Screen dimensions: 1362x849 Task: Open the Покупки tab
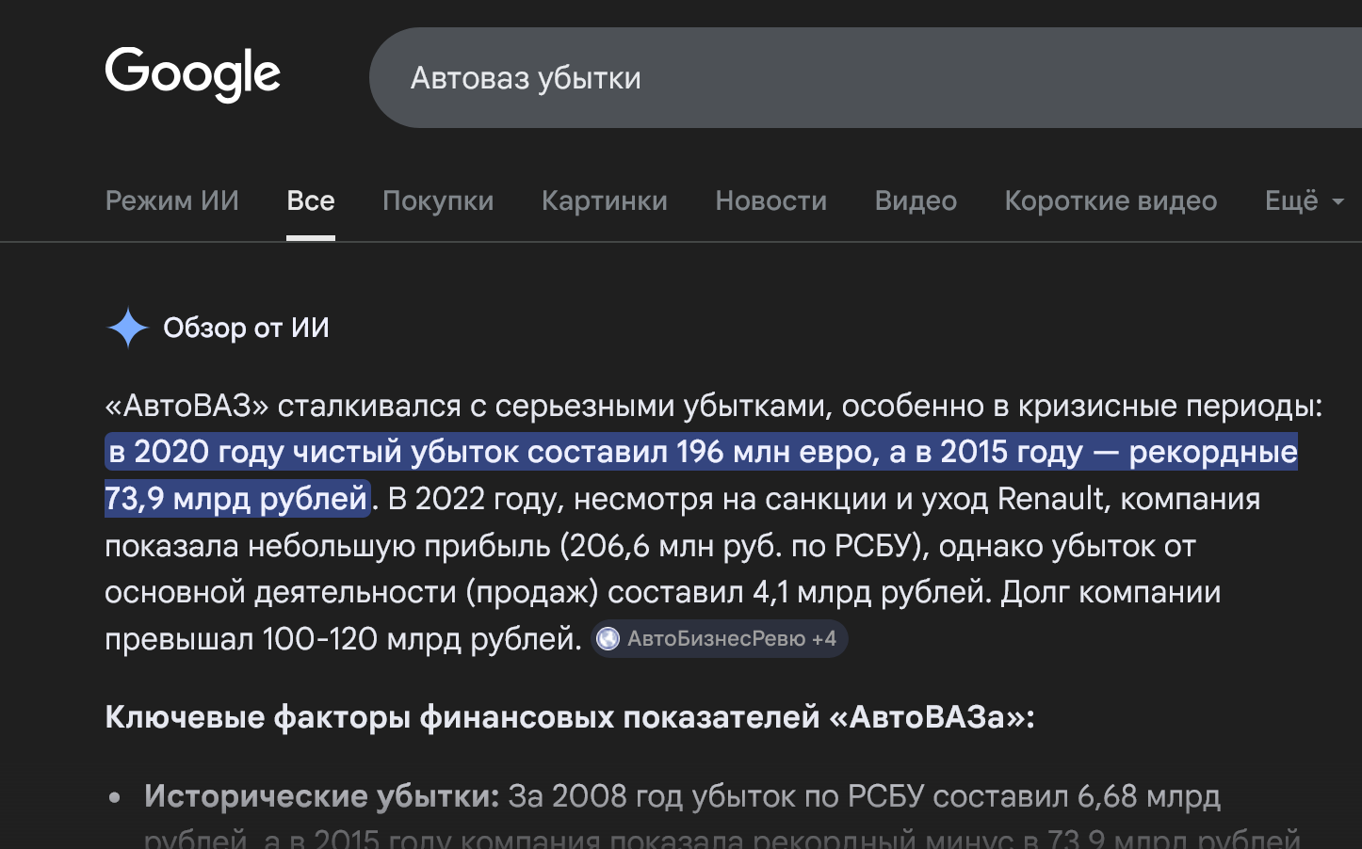[438, 200]
